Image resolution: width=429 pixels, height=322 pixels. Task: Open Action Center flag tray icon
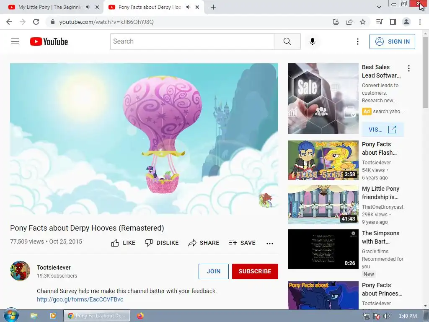[x=377, y=316]
